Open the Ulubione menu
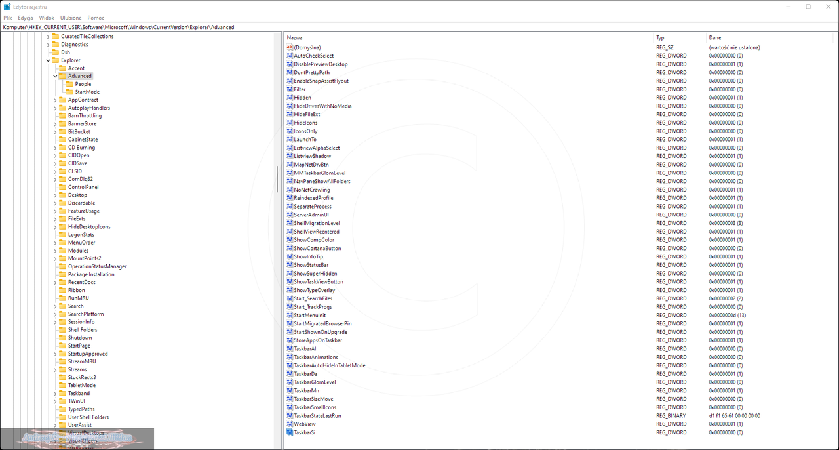This screenshot has width=839, height=450. [x=71, y=18]
